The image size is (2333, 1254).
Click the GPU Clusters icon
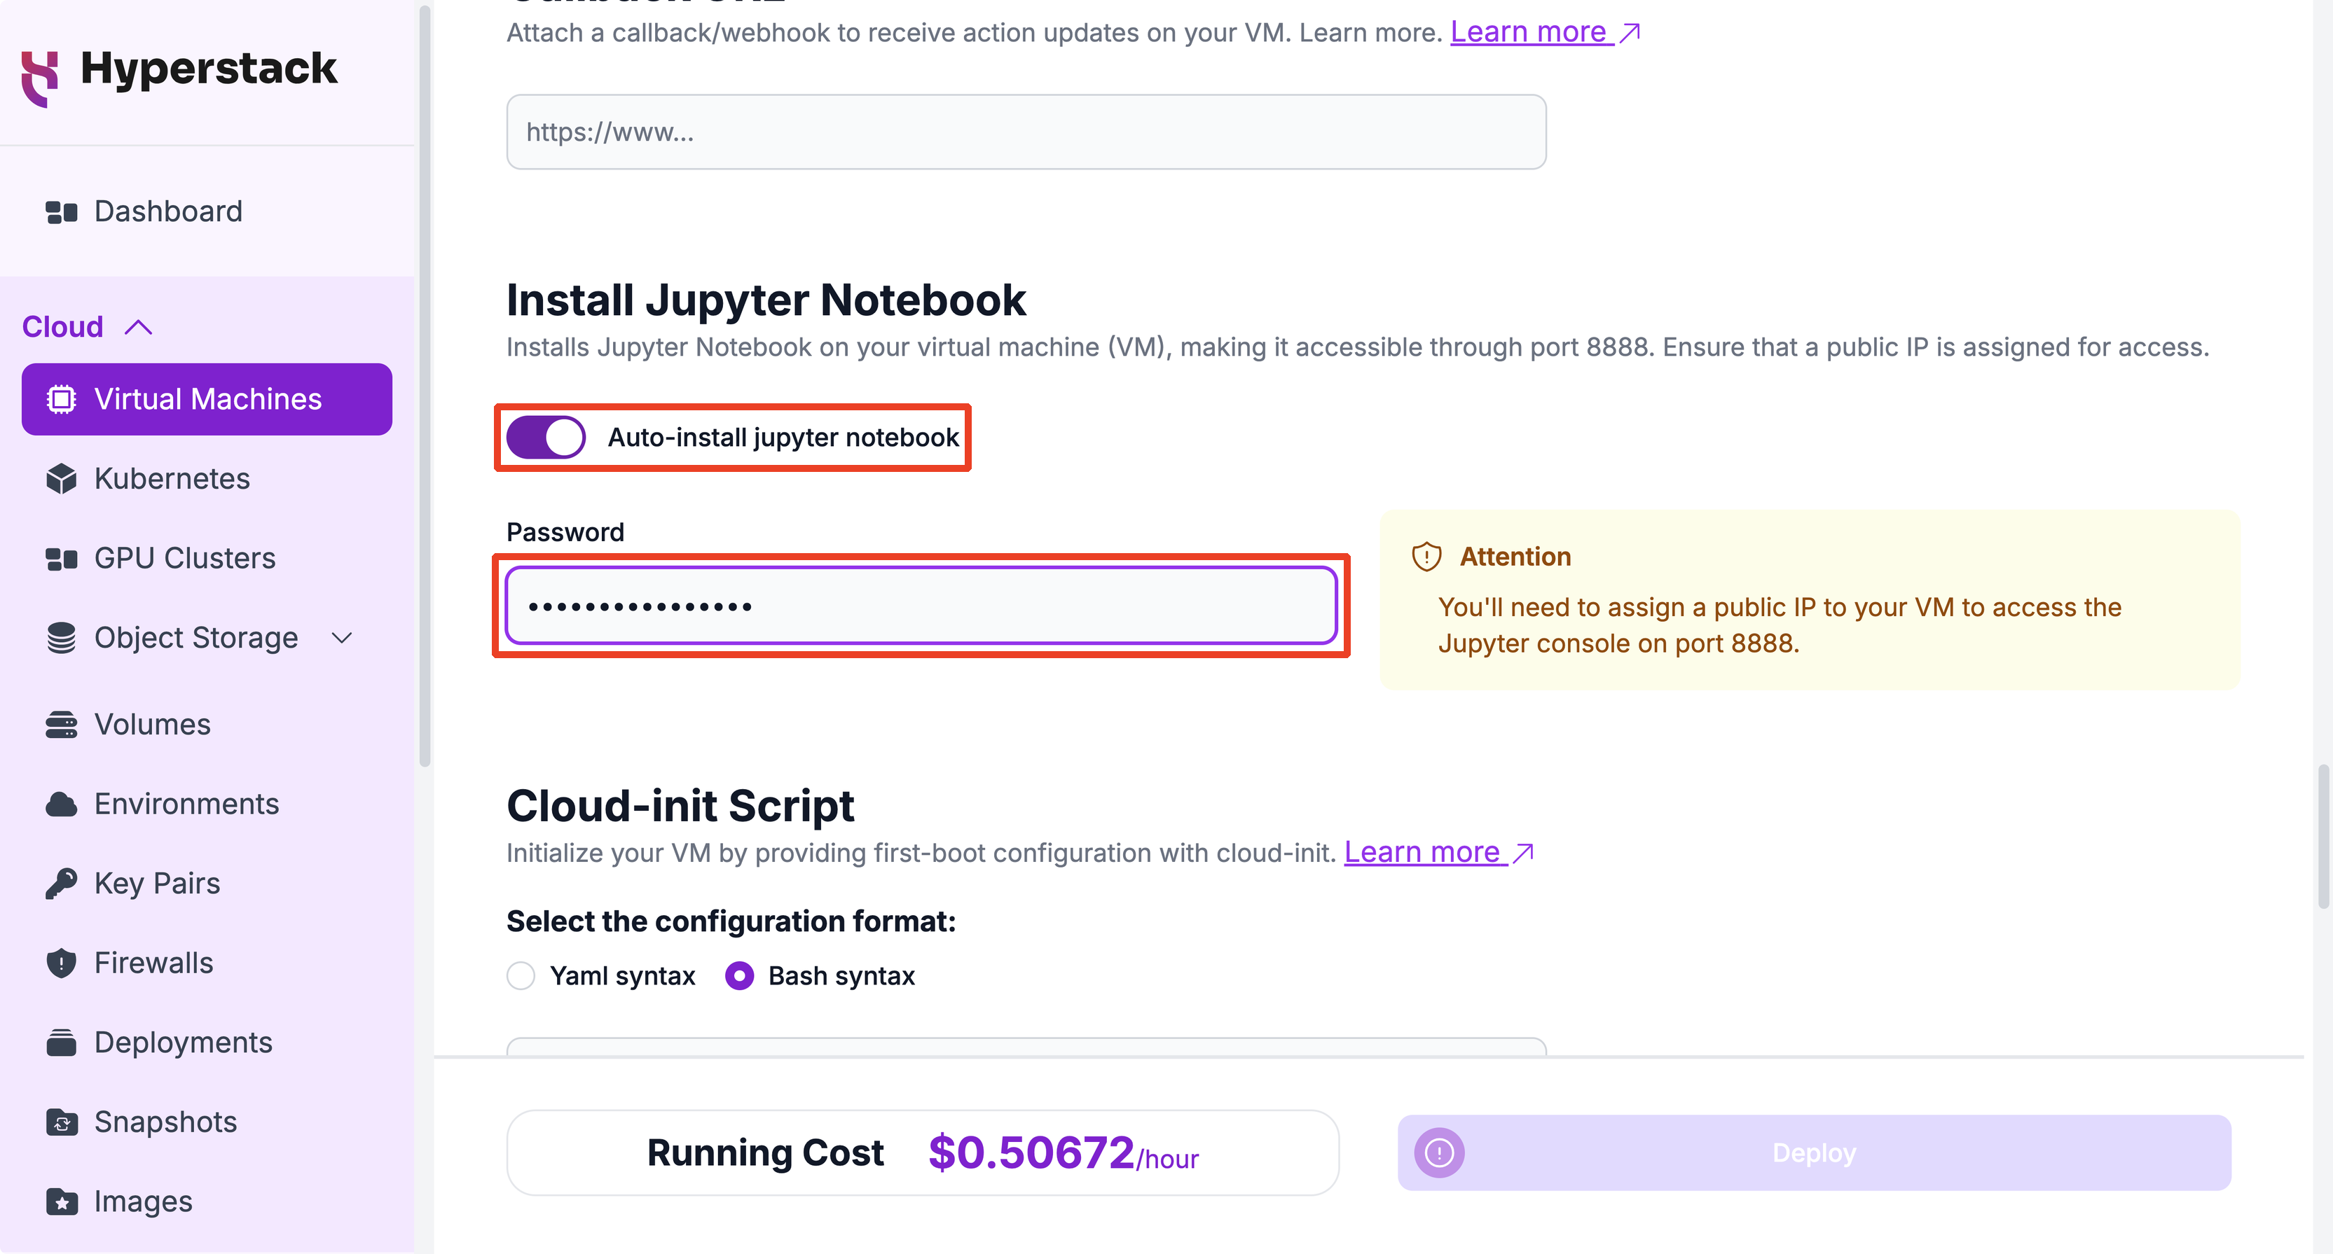pyautogui.click(x=61, y=559)
